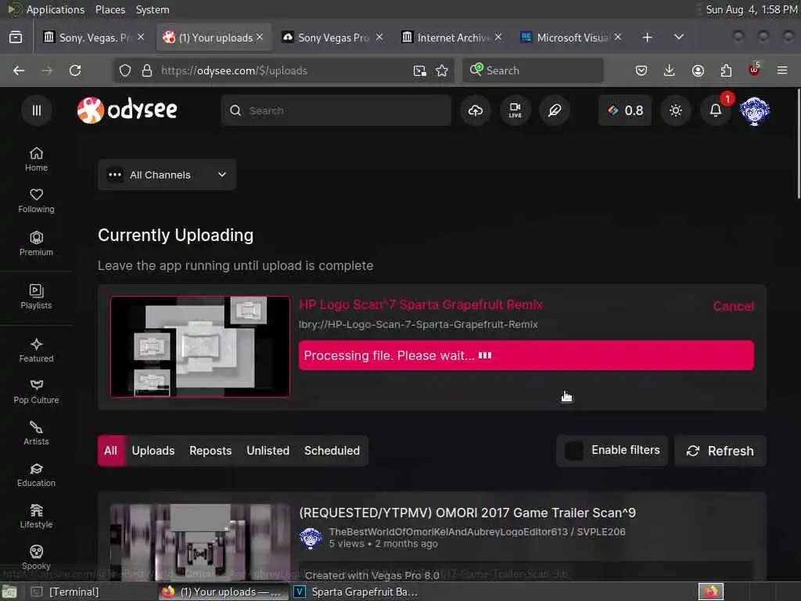Open Firefox downloads panel
Viewport: 801px width, 601px height.
coord(670,70)
